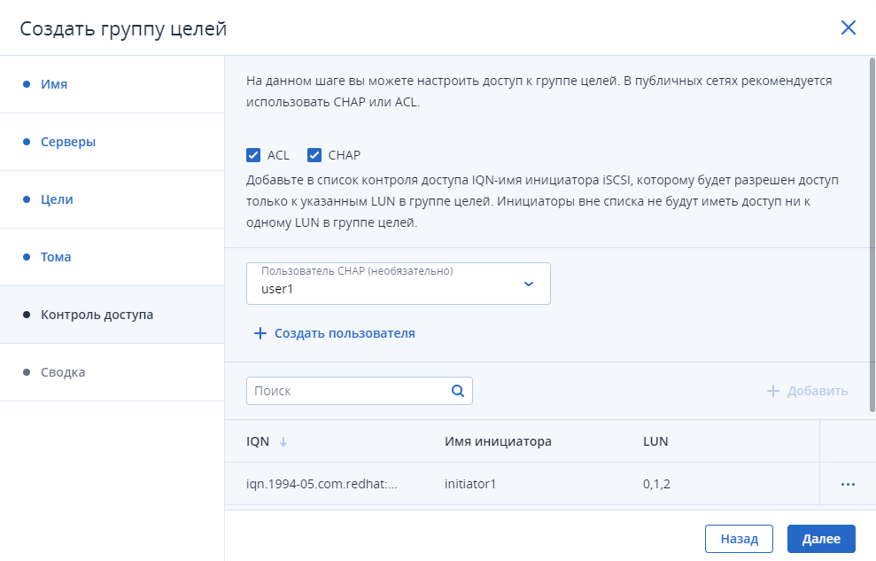Close the create target group dialog
876x561 pixels.
(x=848, y=27)
